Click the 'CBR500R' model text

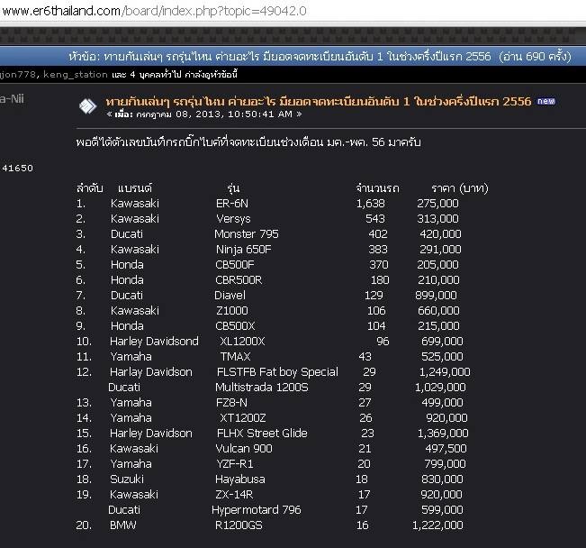click(x=239, y=280)
